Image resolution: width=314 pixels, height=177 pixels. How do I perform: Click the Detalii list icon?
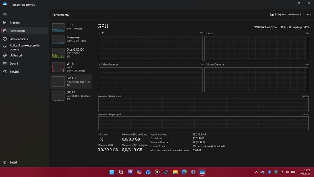pyautogui.click(x=5, y=64)
